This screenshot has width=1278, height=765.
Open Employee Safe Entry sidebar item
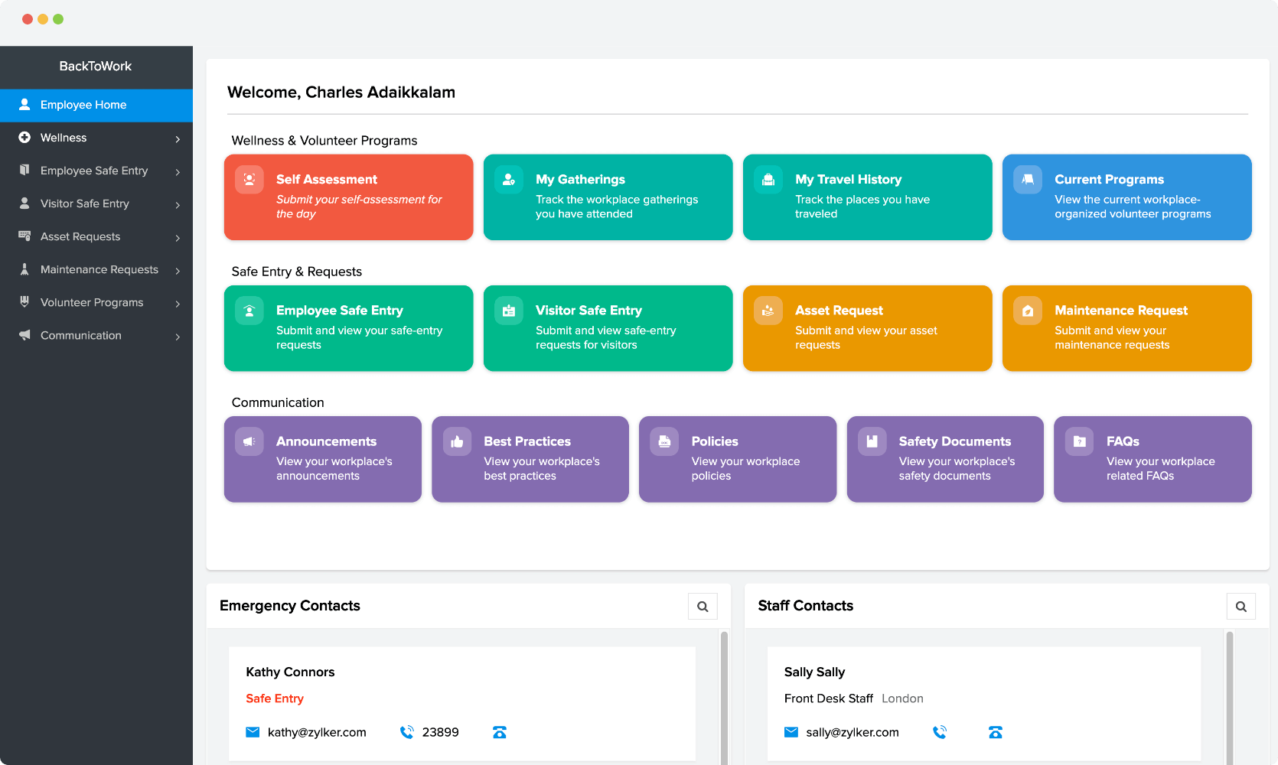[96, 171]
